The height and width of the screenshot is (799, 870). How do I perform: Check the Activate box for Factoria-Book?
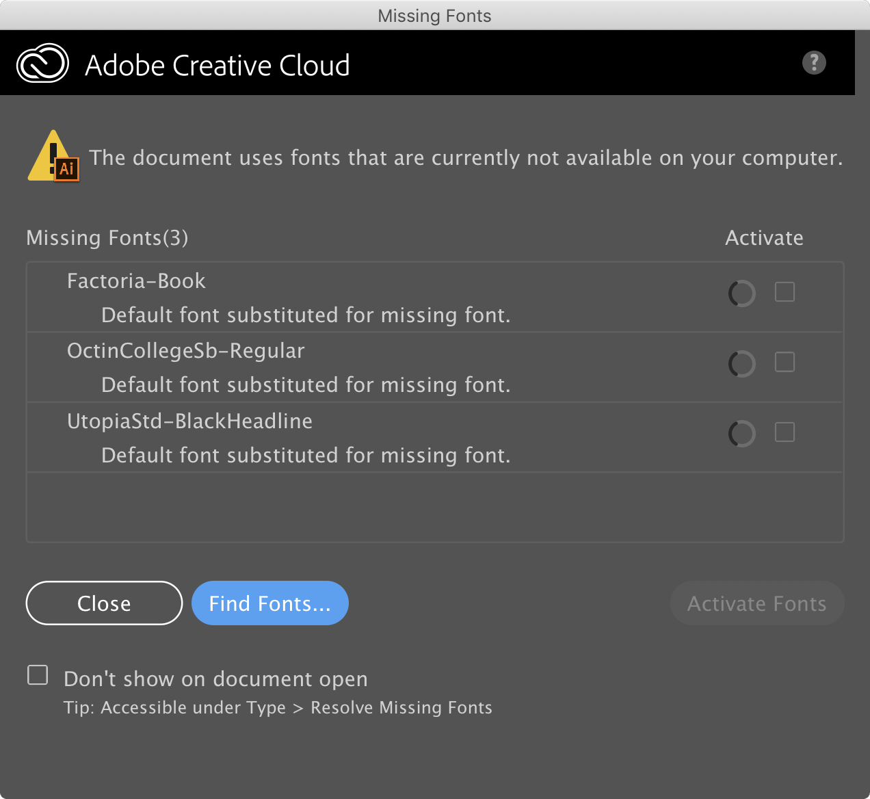[785, 291]
